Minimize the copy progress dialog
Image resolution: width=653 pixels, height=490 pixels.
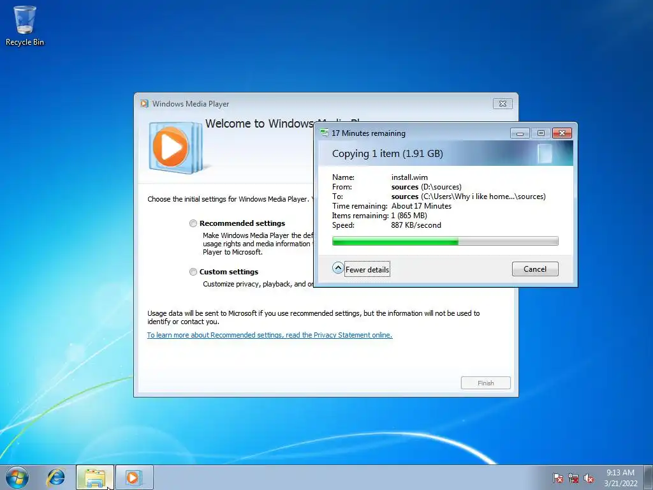point(520,133)
